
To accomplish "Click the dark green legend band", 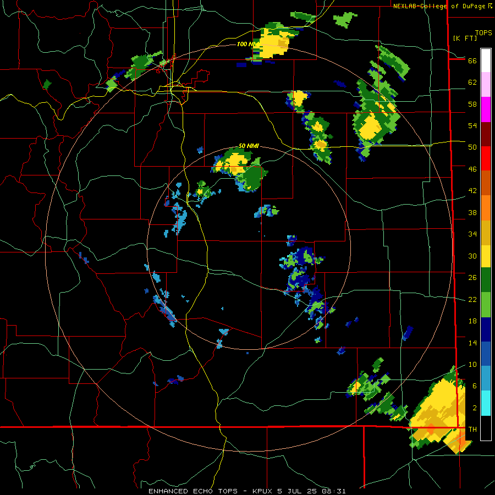I will pos(486,280).
